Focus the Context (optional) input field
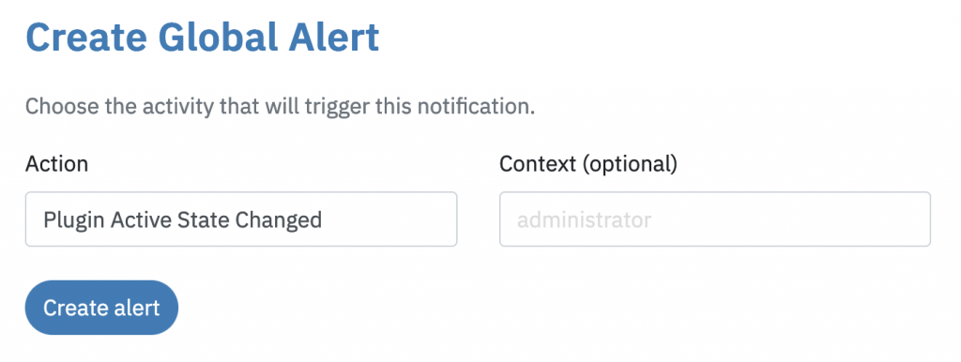This screenshot has width=961, height=362. (x=714, y=219)
